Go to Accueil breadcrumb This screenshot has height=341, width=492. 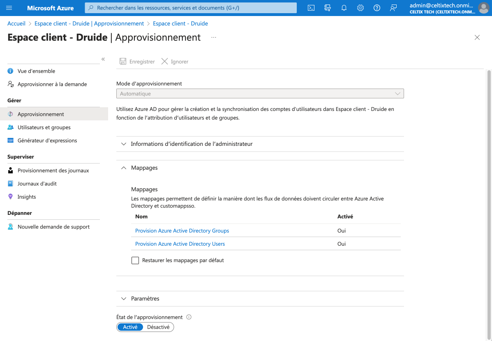[x=16, y=23]
